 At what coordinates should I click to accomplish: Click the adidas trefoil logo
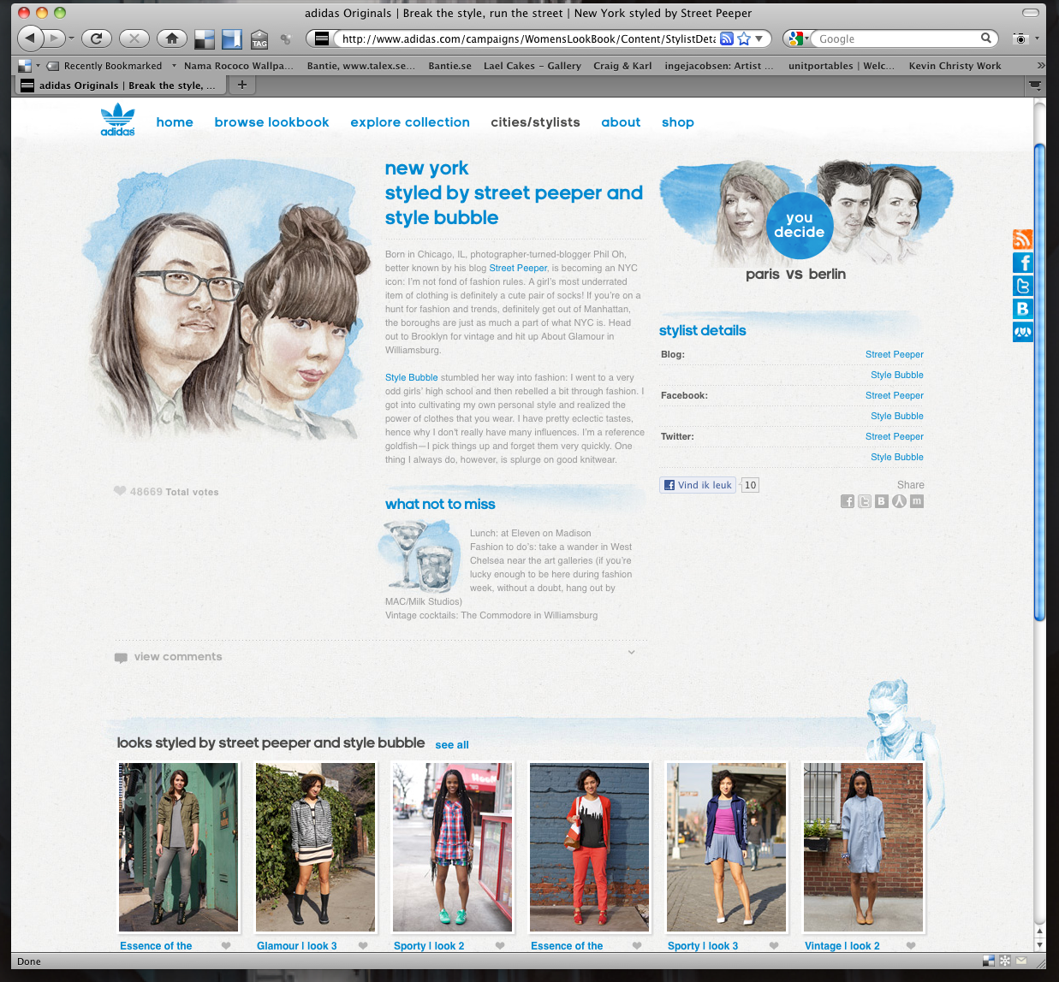click(117, 120)
